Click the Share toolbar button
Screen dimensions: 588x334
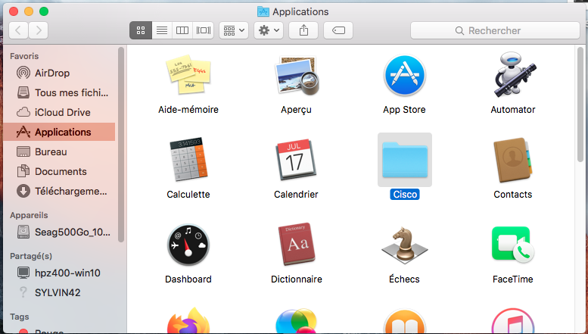coord(304,30)
